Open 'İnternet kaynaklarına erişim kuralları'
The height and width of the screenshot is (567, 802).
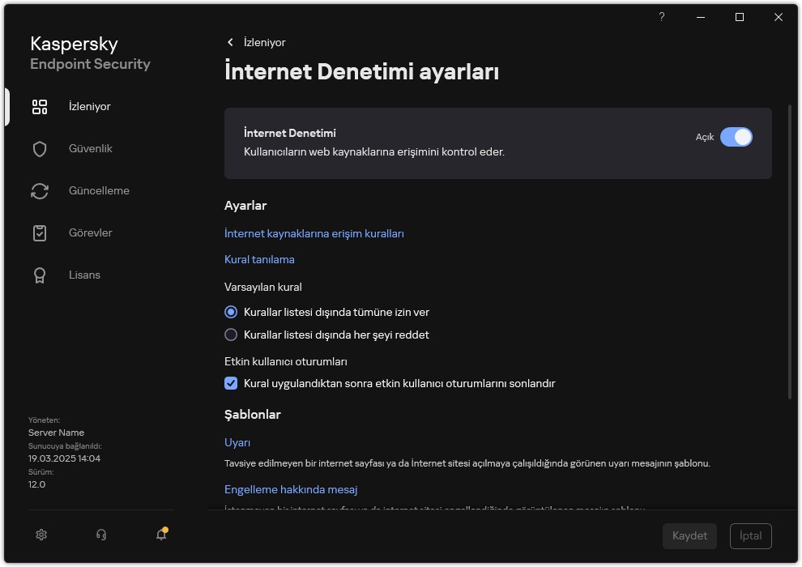click(x=314, y=232)
